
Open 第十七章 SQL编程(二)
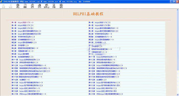pos(98,80)
